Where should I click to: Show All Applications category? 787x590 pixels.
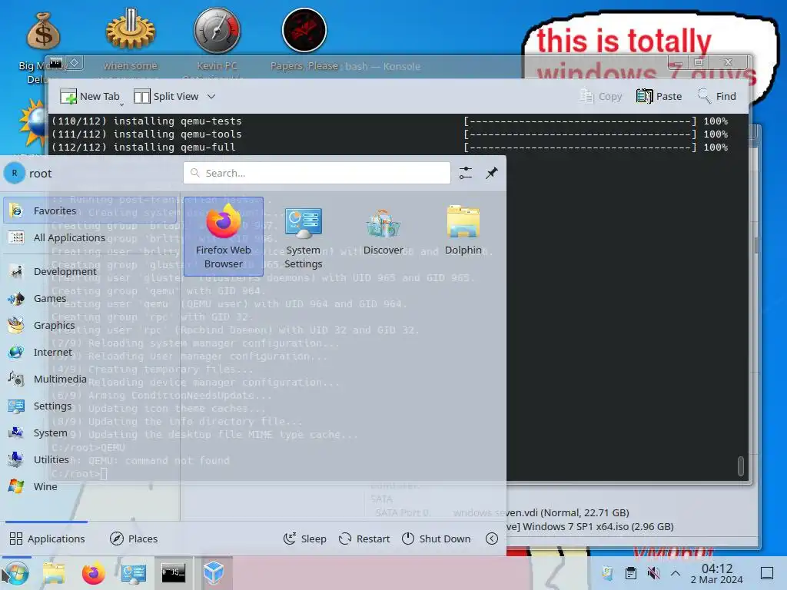tap(90, 237)
